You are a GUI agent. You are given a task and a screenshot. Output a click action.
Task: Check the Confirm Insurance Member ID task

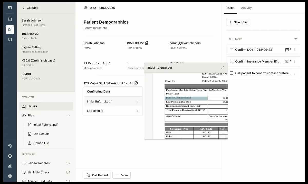pyautogui.click(x=232, y=62)
